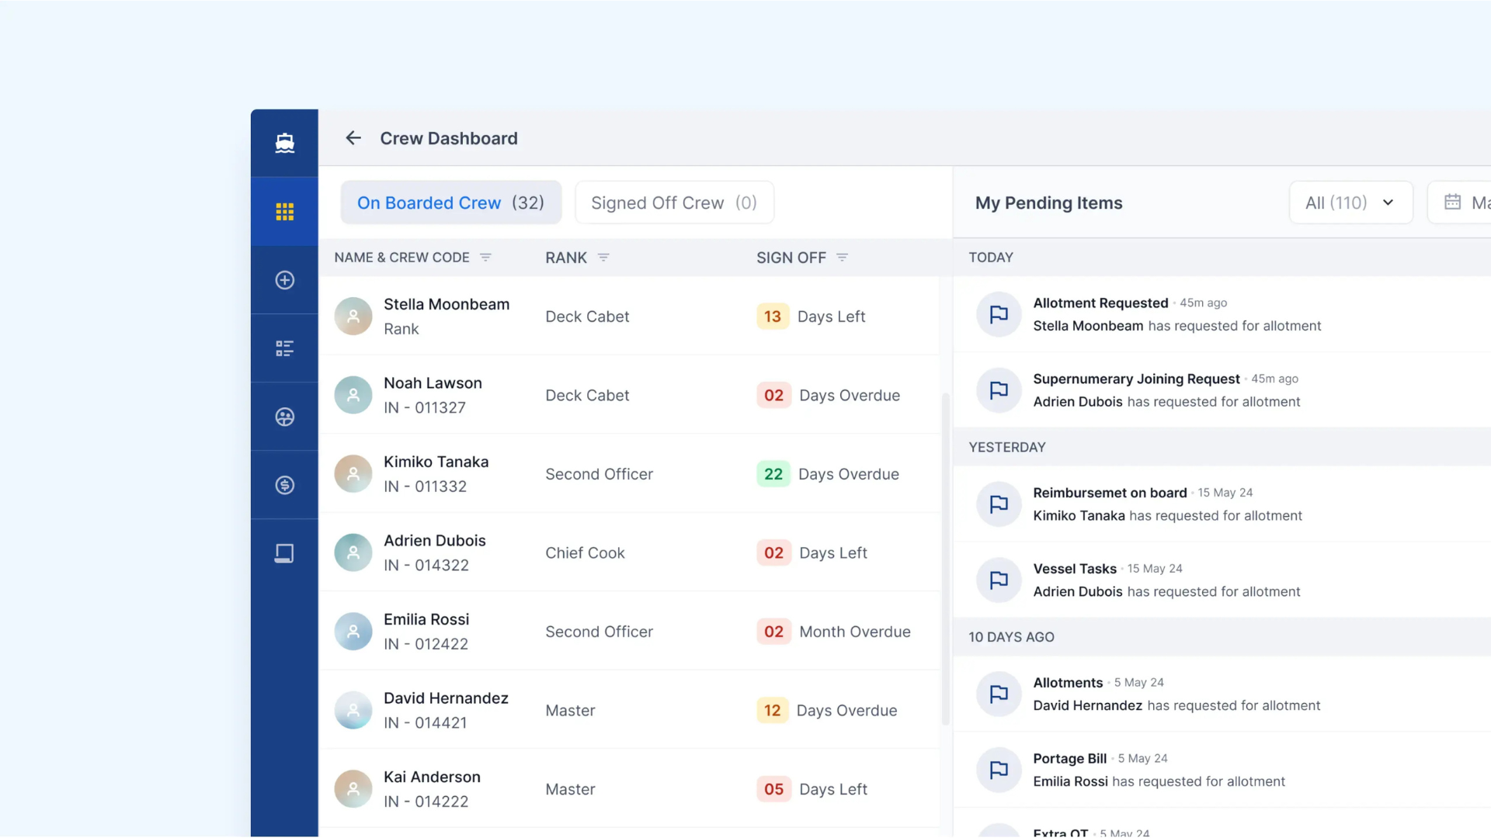Go back using the arrow beside Crew Dashboard
Image resolution: width=1491 pixels, height=838 pixels.
click(x=353, y=138)
